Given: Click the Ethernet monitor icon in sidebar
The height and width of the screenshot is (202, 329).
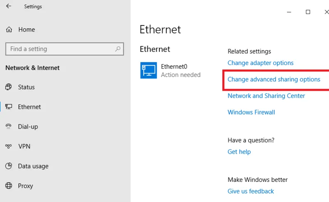Looking at the screenshot, I should 9,107.
